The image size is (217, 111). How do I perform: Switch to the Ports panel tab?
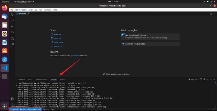point(62,79)
